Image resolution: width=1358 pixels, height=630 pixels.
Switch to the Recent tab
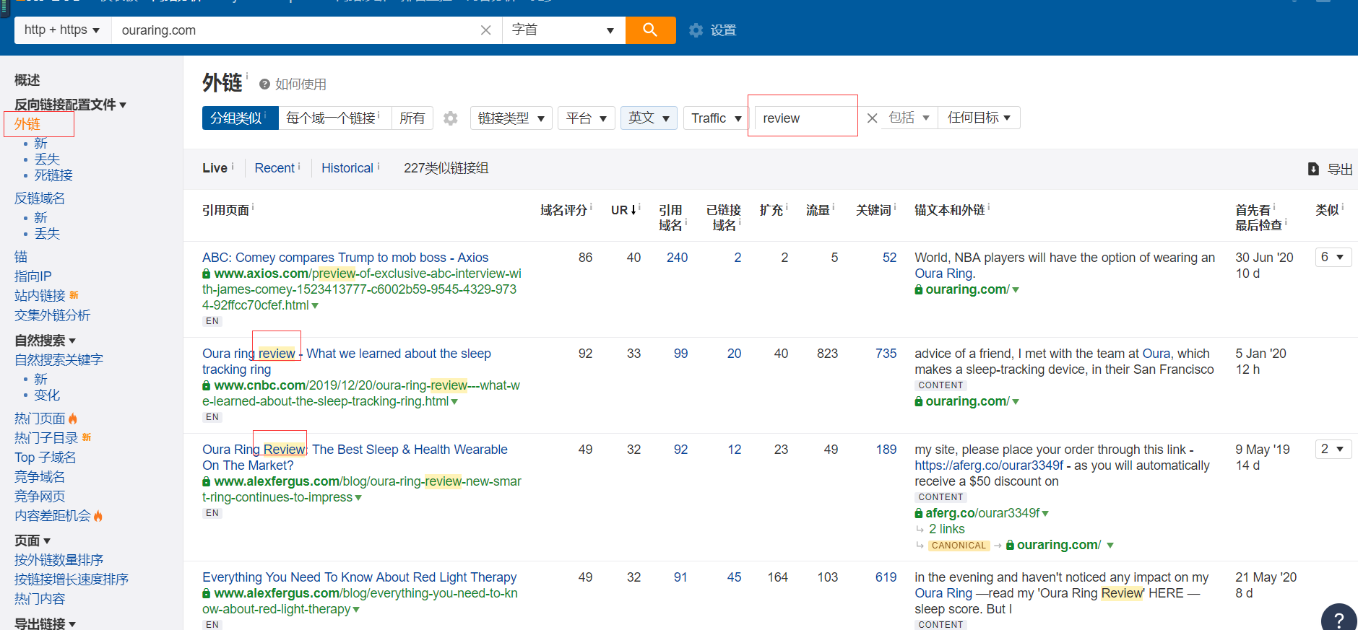tap(274, 168)
